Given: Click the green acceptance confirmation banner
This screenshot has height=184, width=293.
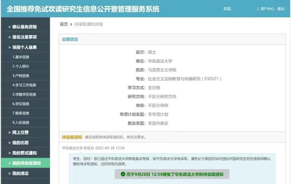Looking at the screenshot, I should 172,174.
